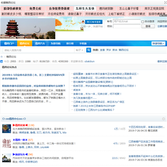Open the 赣西一体 forum logo icon

coord(6,143)
